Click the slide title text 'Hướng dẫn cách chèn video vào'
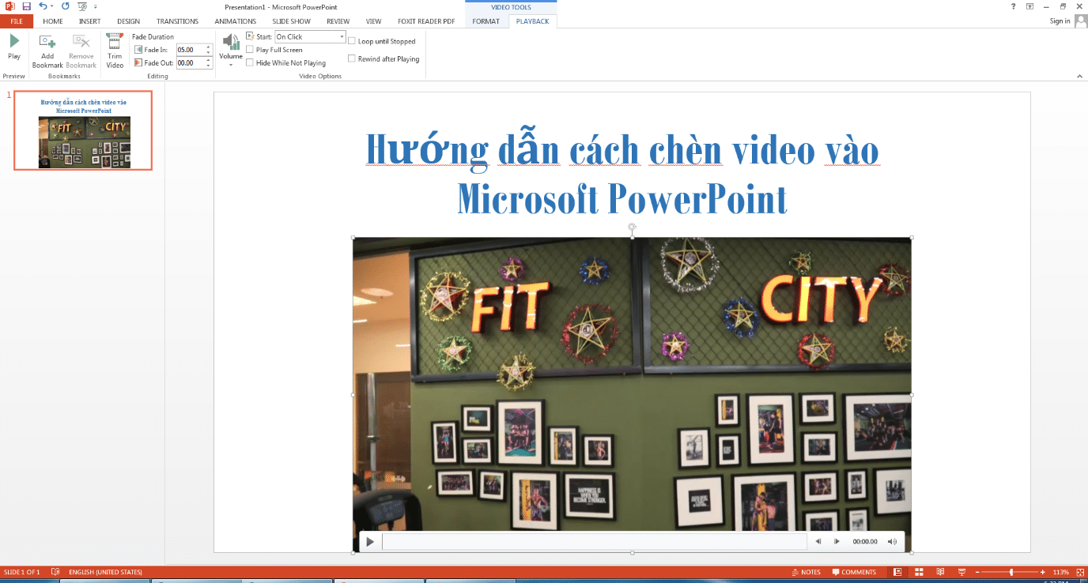 click(x=622, y=150)
